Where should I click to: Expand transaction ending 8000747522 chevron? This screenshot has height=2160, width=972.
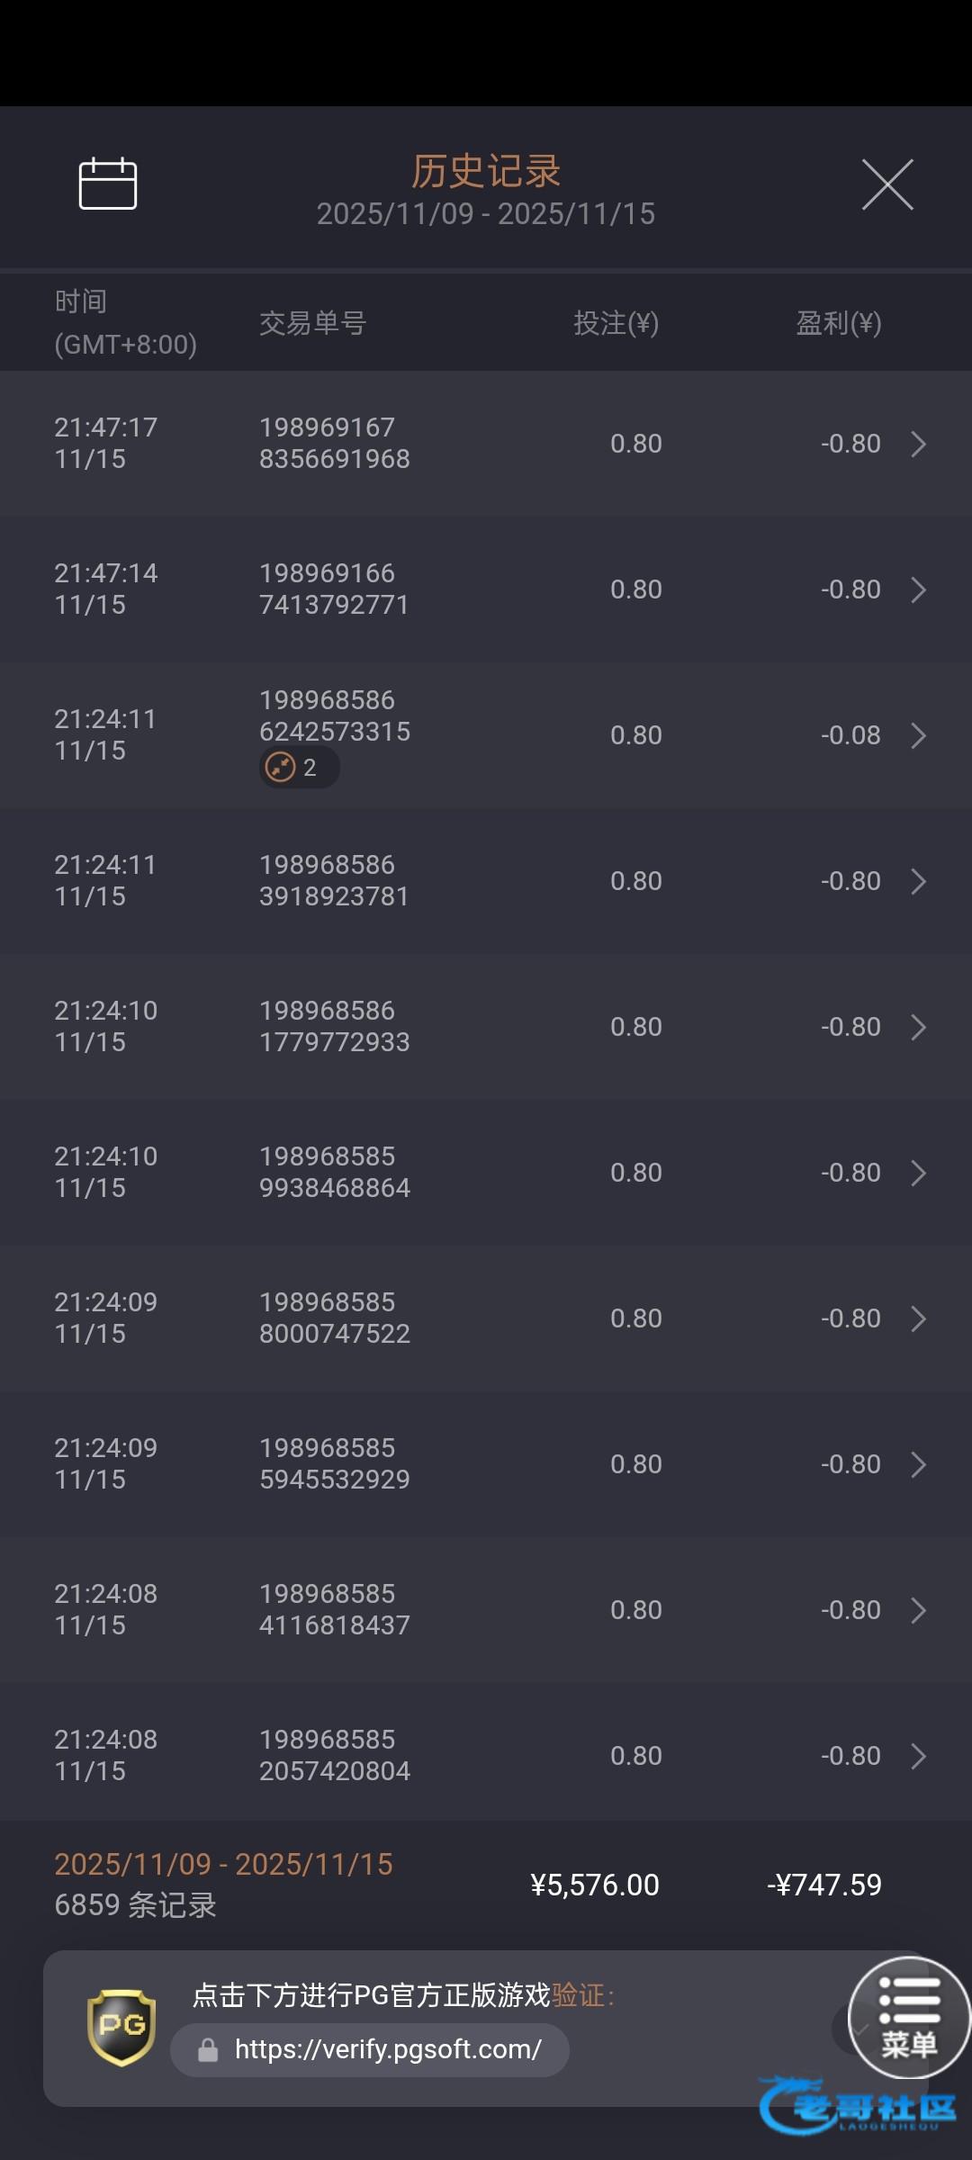pyautogui.click(x=918, y=1318)
